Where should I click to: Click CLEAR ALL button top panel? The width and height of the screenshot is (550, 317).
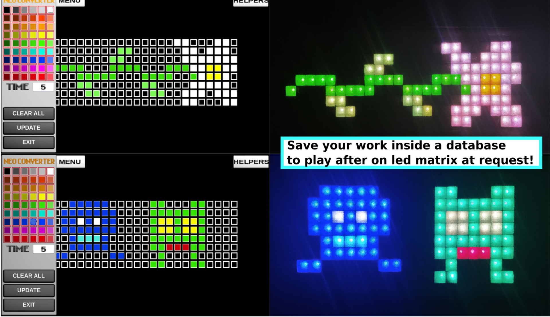point(28,113)
